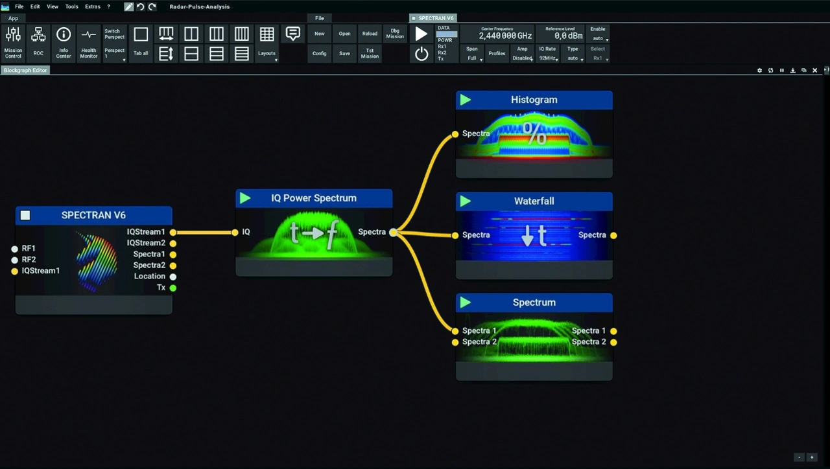Click the Center Frequency value field
830x469 pixels.
pos(505,36)
